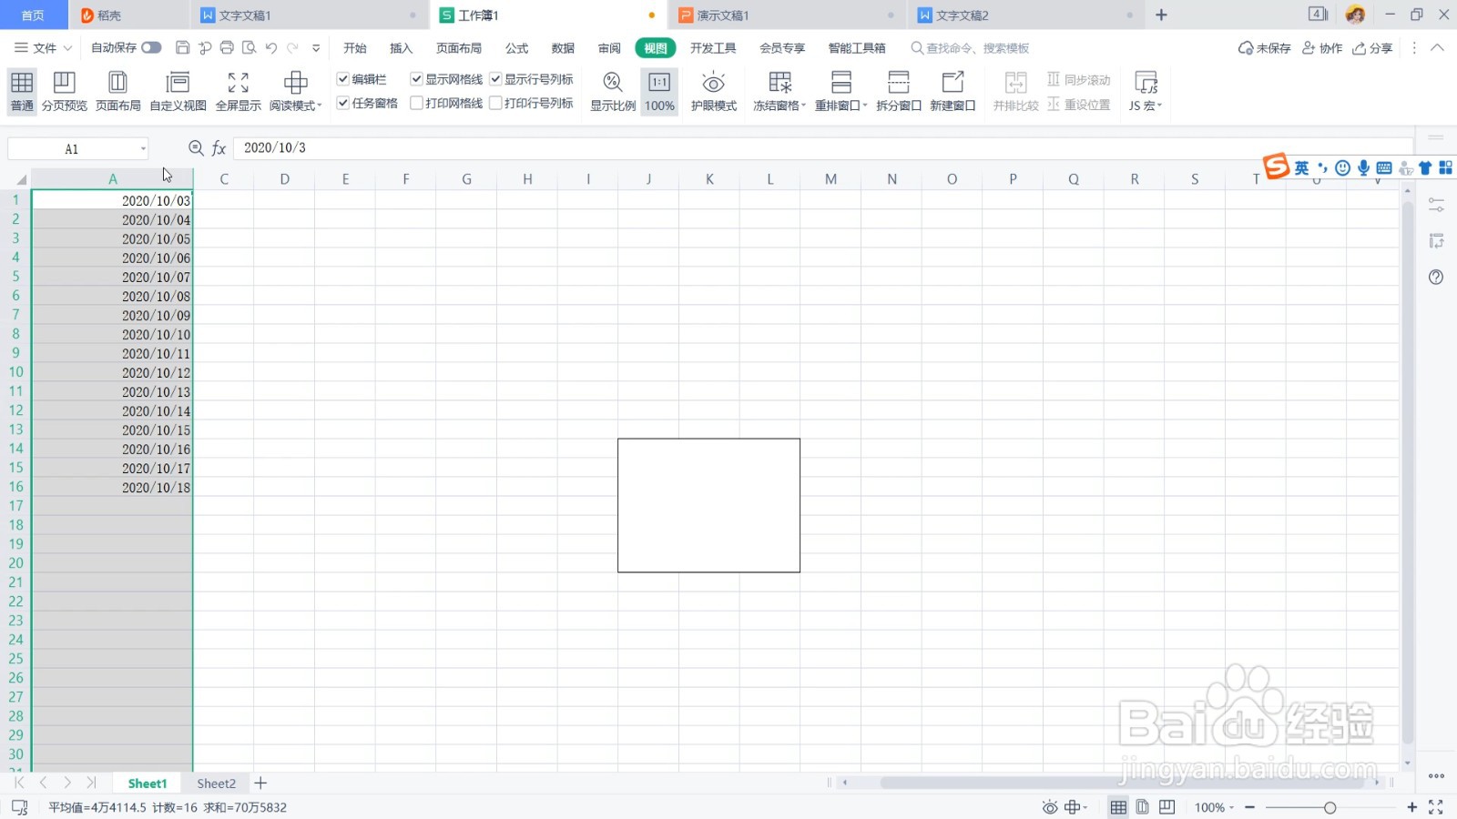Screen dimensions: 1457x819
Task: Click Split Window (拆分窗口)
Action: click(x=899, y=91)
